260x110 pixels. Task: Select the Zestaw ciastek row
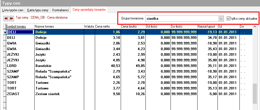click(x=128, y=94)
